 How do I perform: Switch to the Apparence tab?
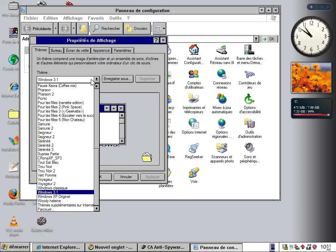click(x=101, y=51)
